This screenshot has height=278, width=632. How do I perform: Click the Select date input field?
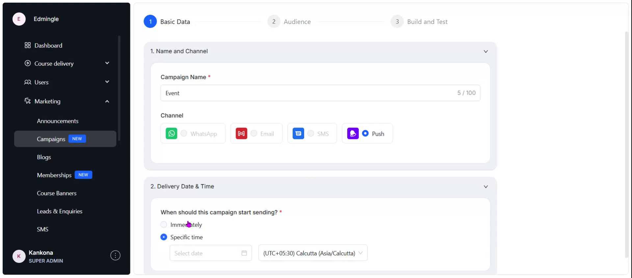pos(211,253)
